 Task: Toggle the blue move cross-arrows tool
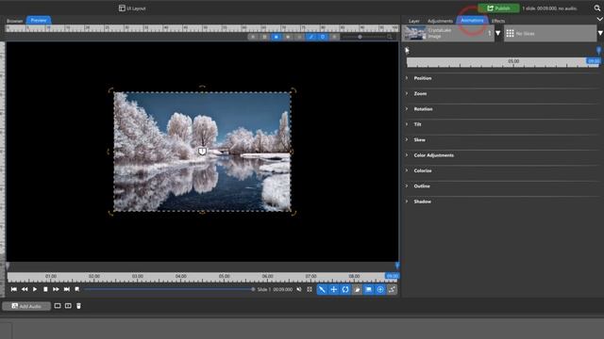[333, 289]
